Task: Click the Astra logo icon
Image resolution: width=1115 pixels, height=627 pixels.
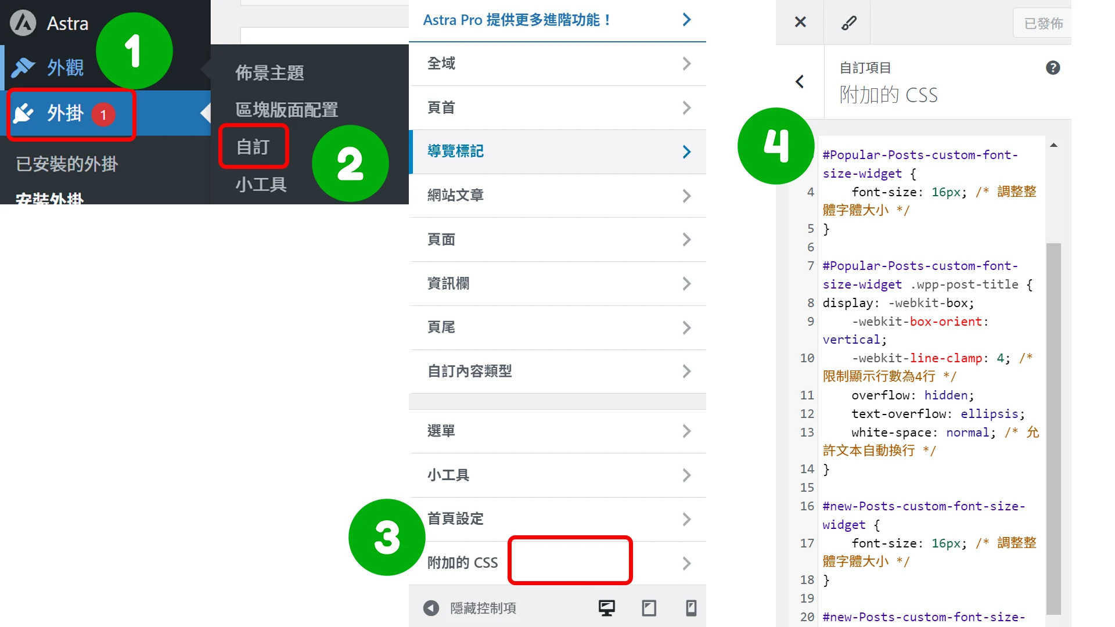Action: 23,23
